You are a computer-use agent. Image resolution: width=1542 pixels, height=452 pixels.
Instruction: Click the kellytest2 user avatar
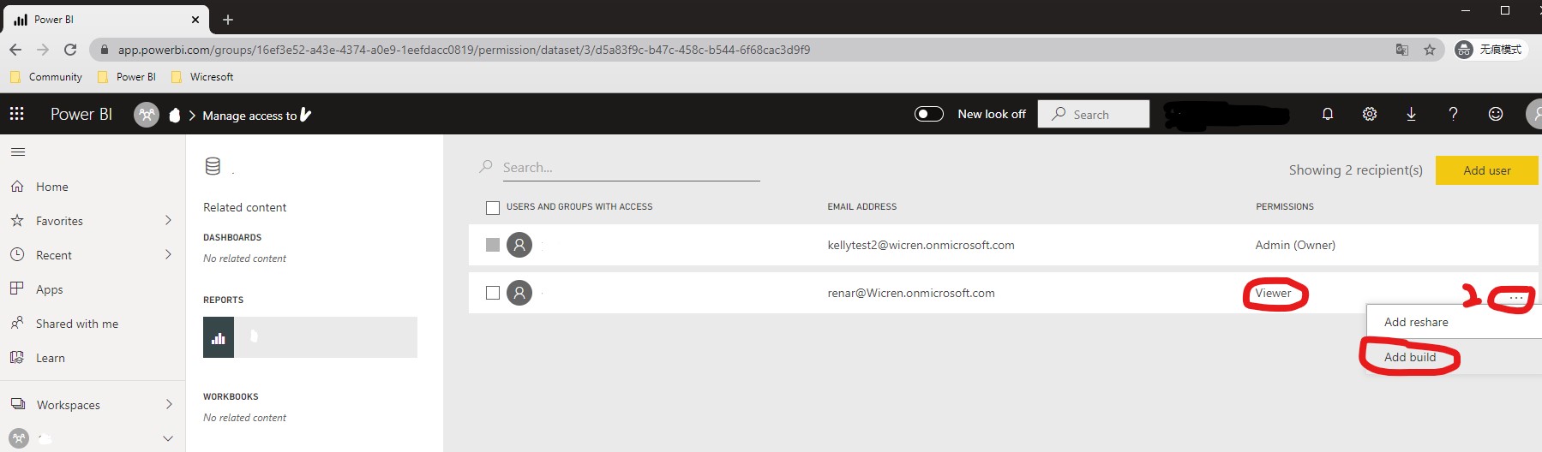click(x=519, y=245)
